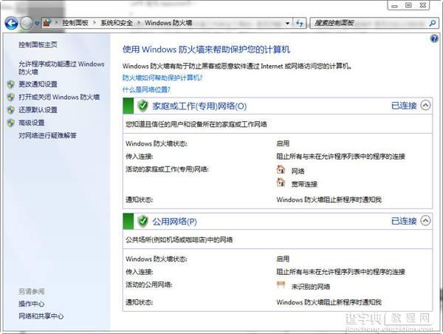Click 公共场所(例如机场或咖啡店)中的网络 description
Image resolution: width=443 pixels, height=334 pixels.
click(179, 240)
